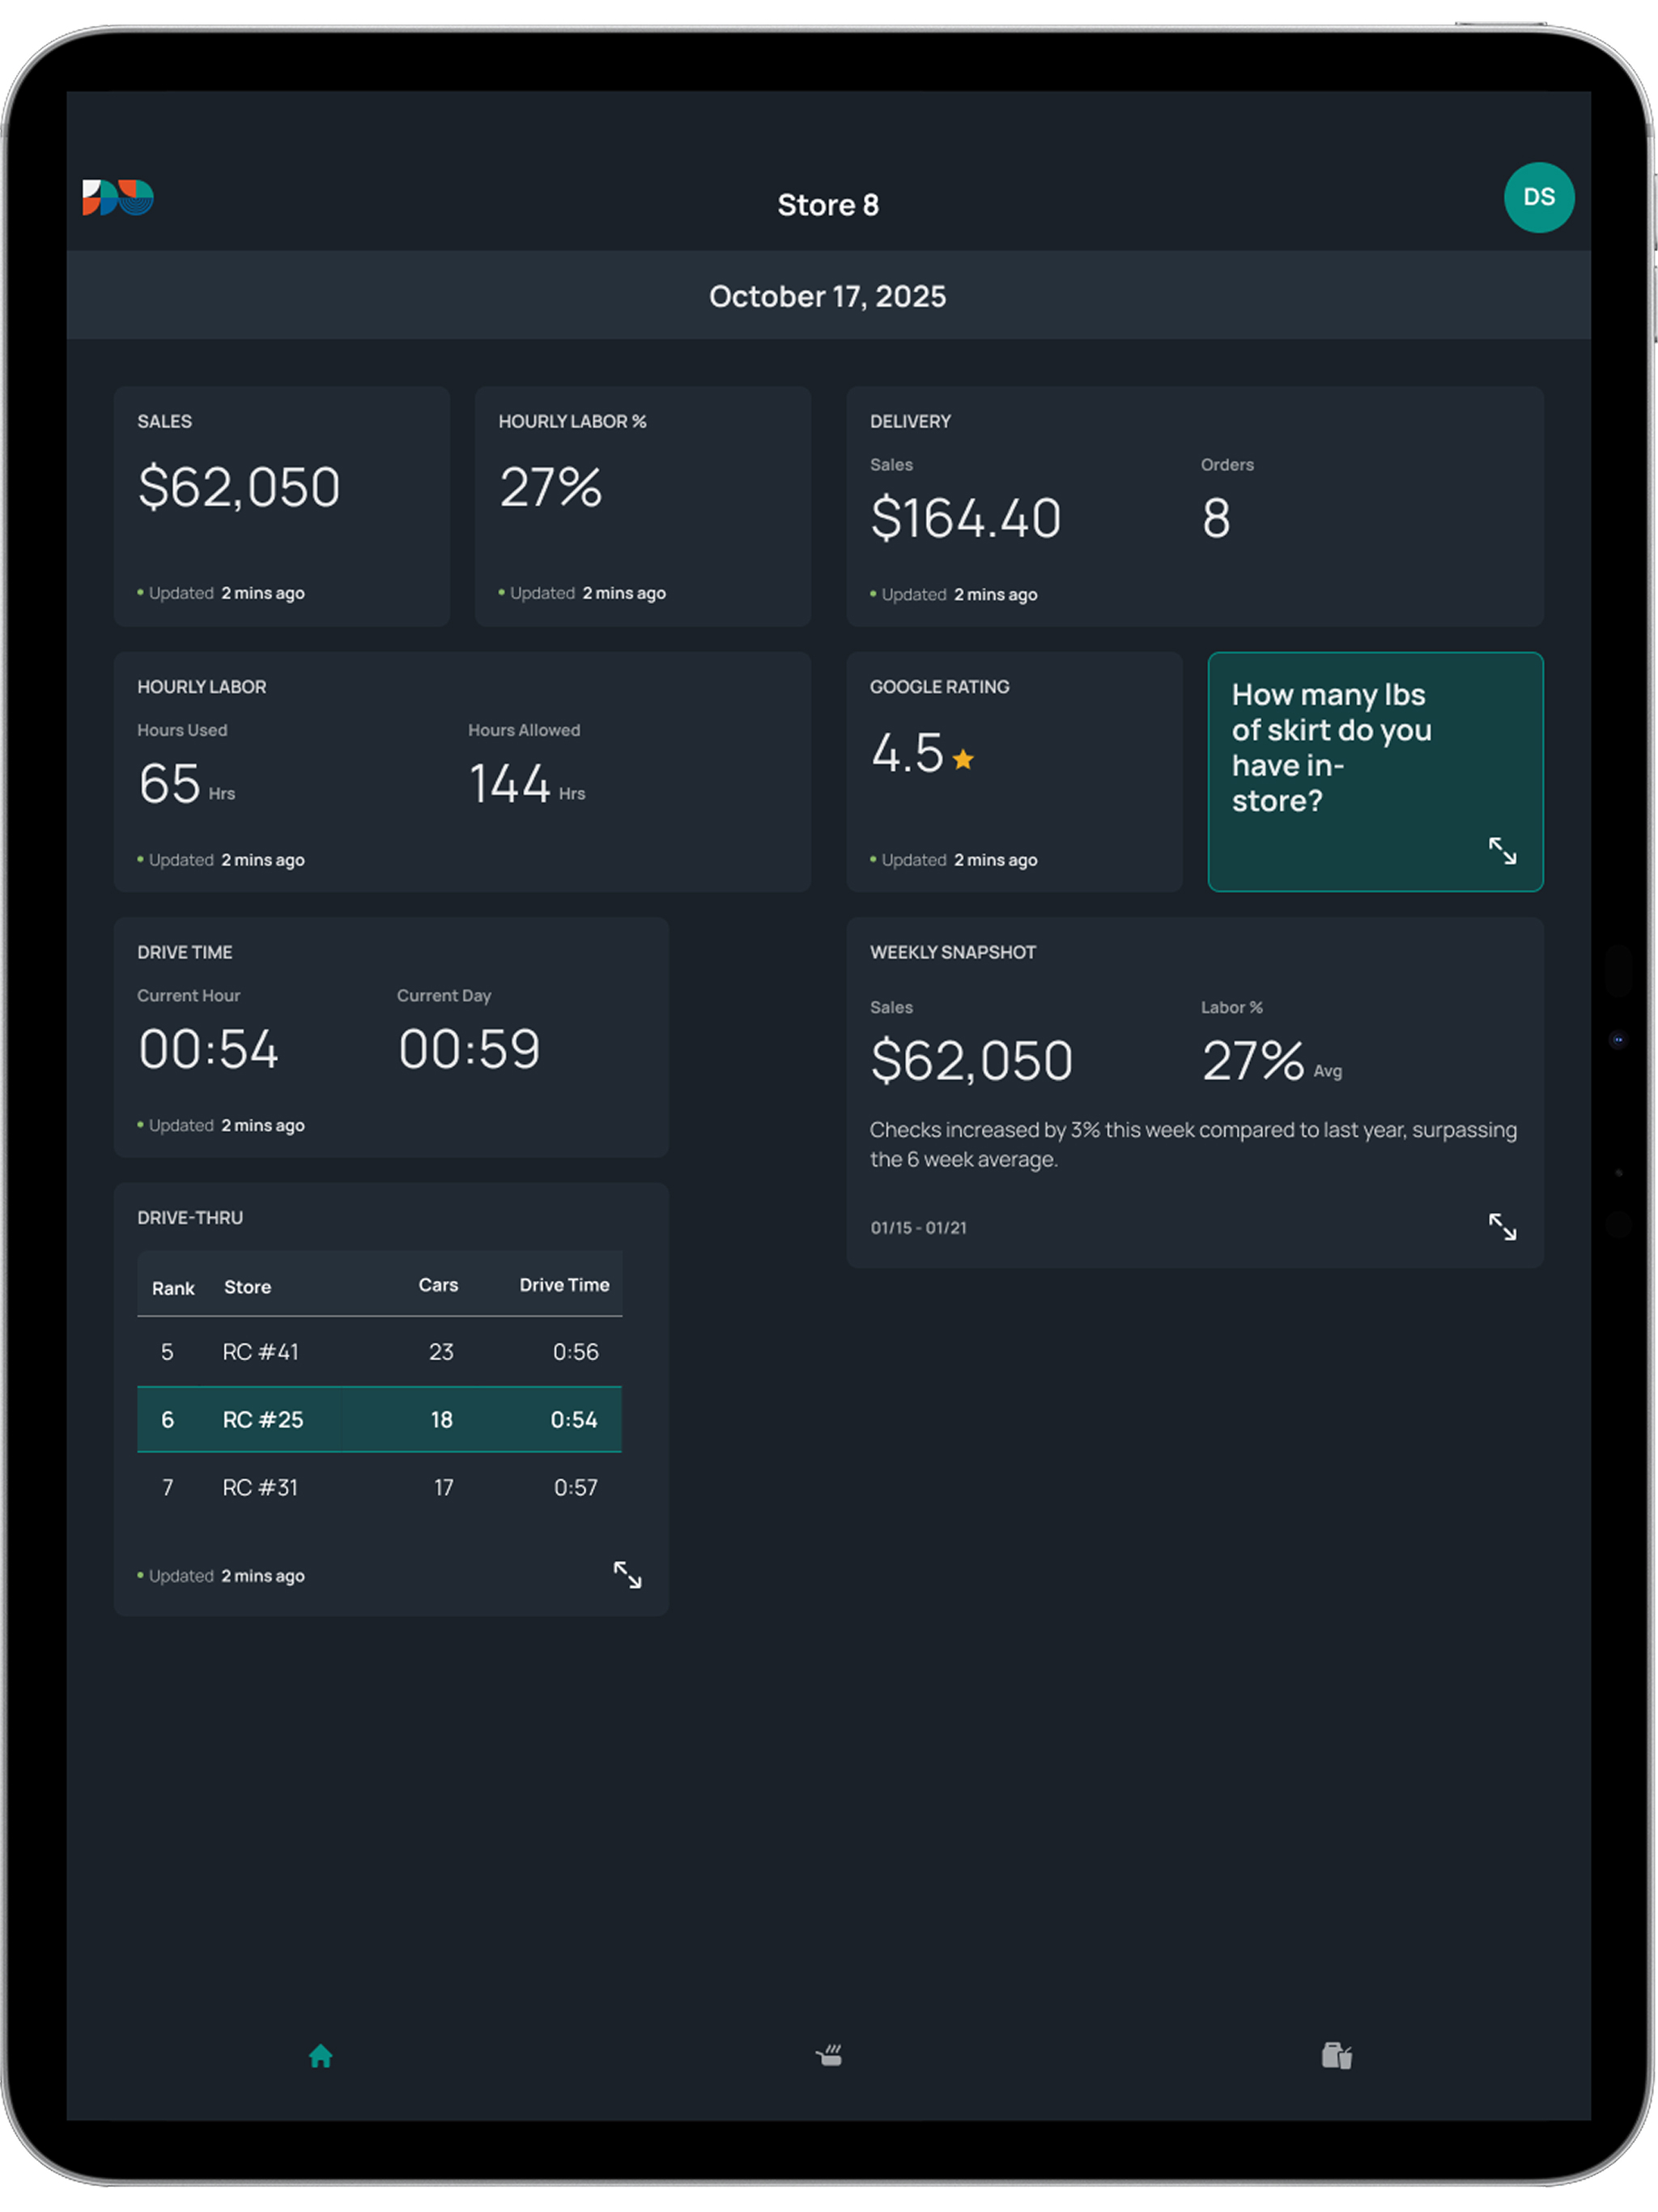Click Weekly Snapshot labor 27% Avg
This screenshot has width=1658, height=2212.
pos(1271,1061)
